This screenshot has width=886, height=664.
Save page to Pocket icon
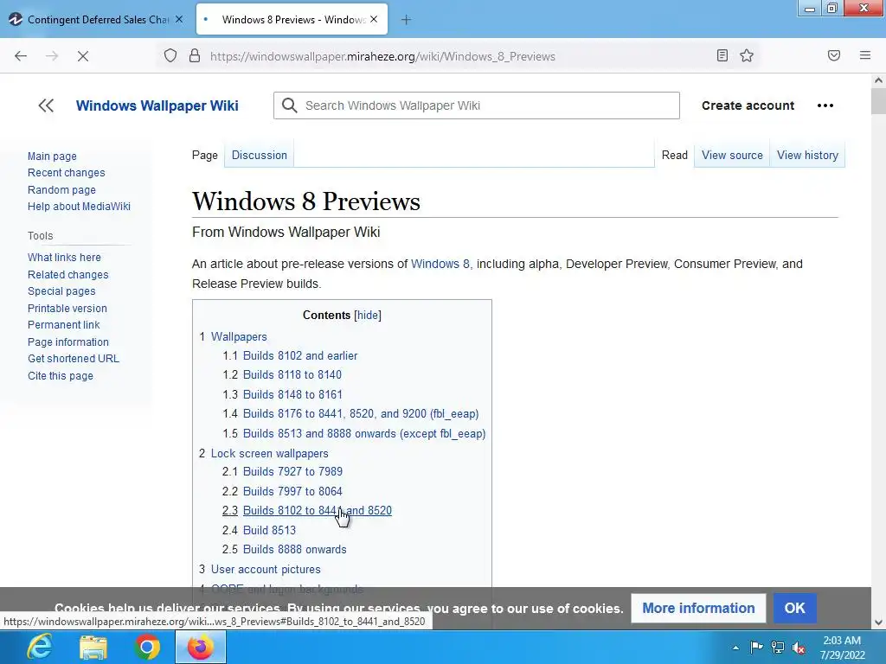833,55
